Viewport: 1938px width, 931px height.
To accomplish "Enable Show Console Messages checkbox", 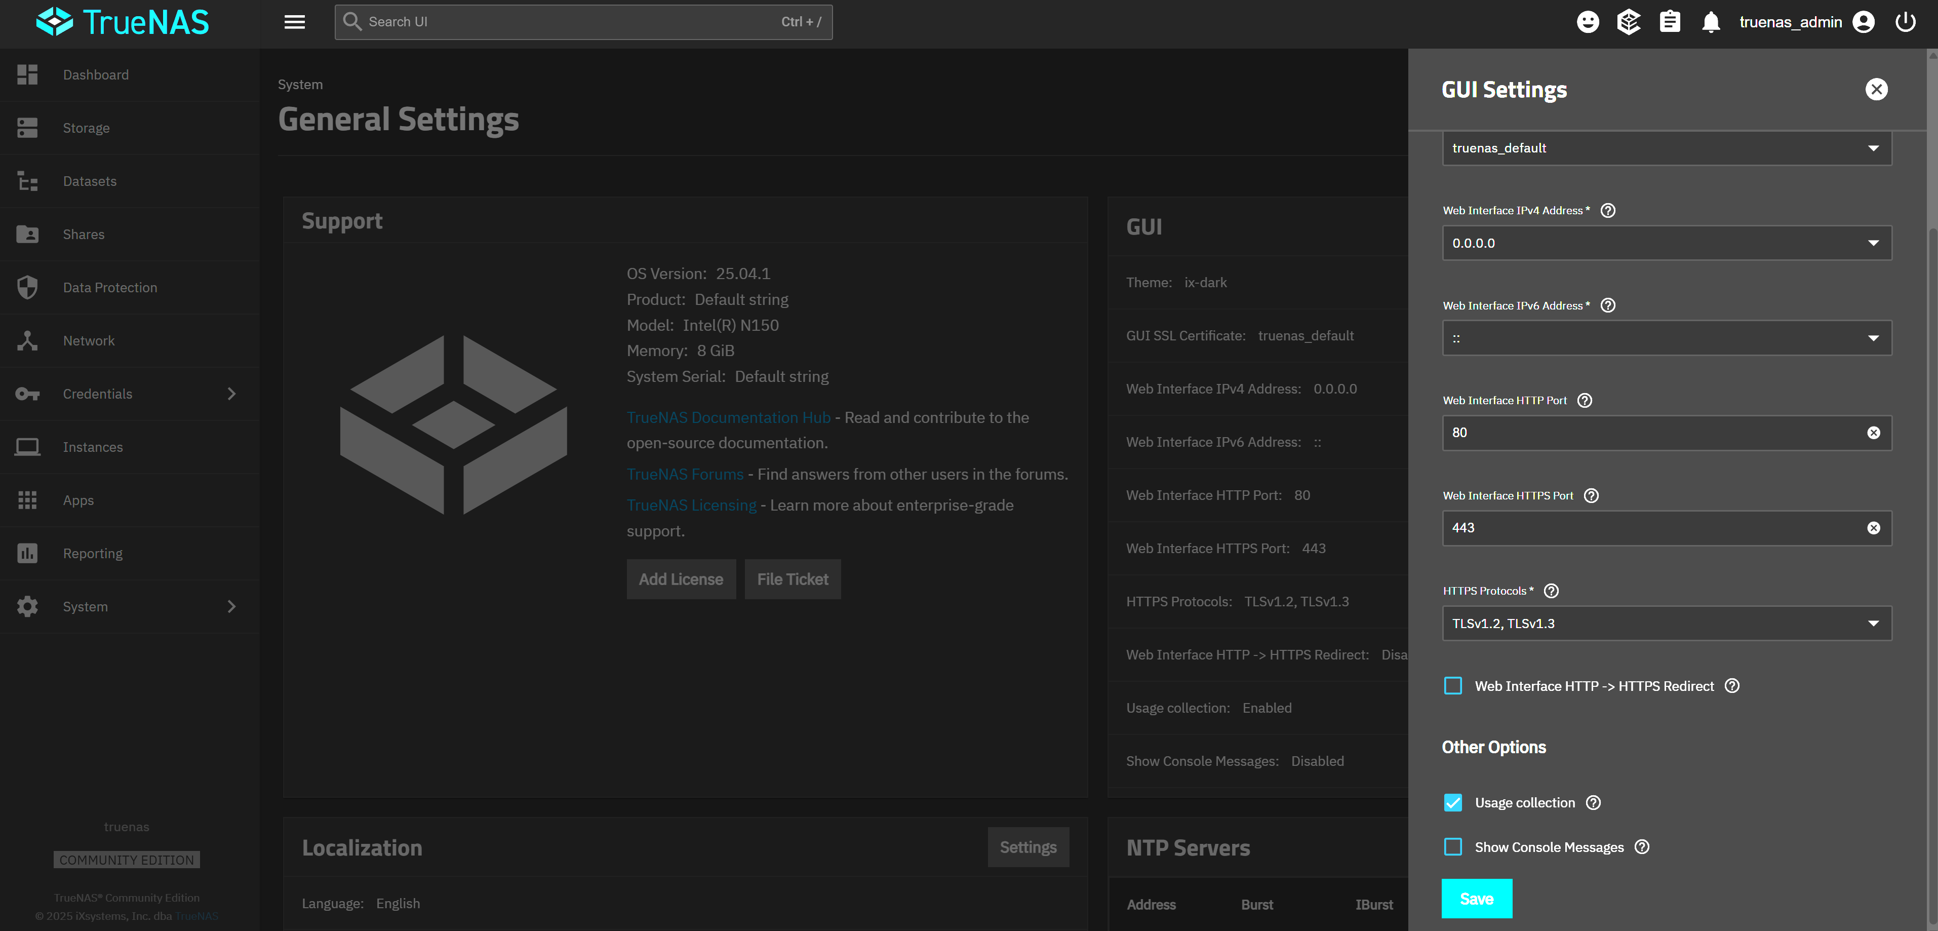I will (1453, 847).
